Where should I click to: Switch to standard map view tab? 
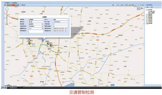(x=139, y=8)
